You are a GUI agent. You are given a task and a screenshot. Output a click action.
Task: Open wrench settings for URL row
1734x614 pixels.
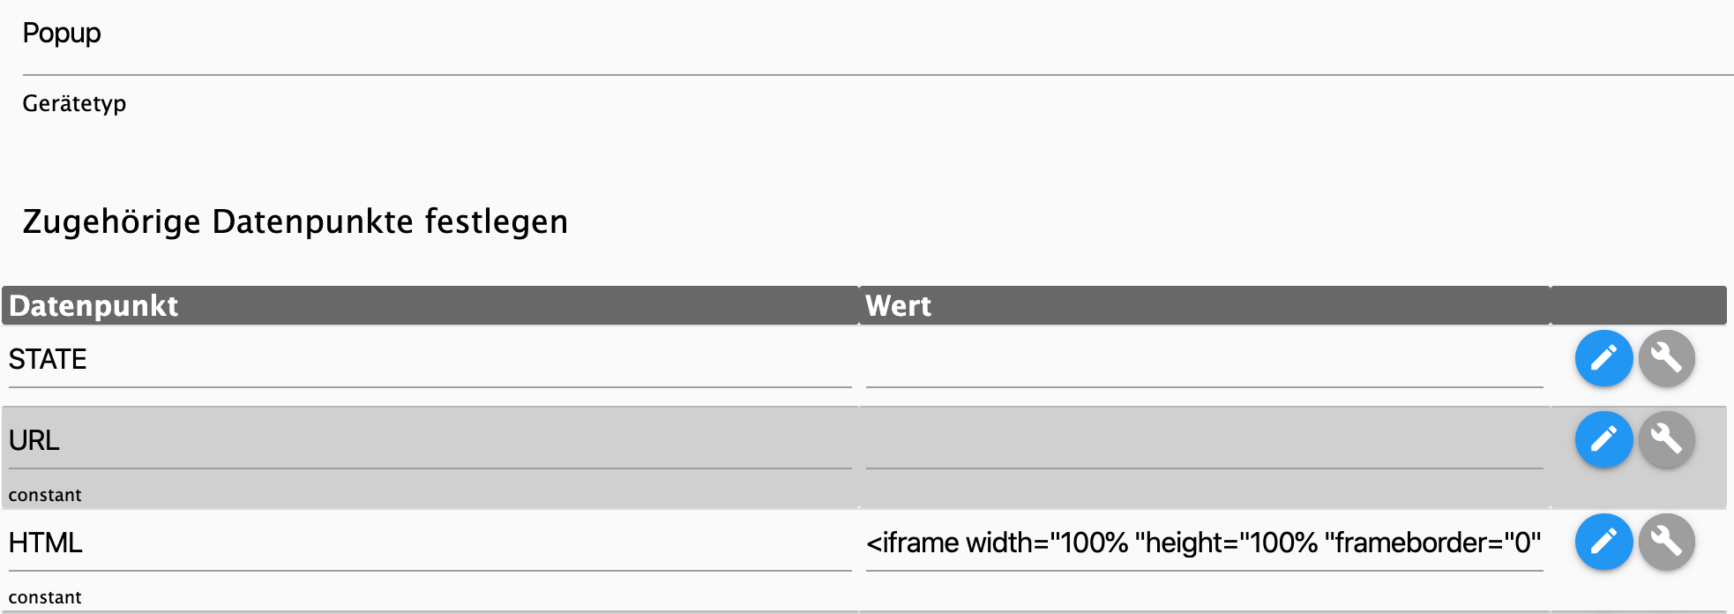tap(1666, 439)
